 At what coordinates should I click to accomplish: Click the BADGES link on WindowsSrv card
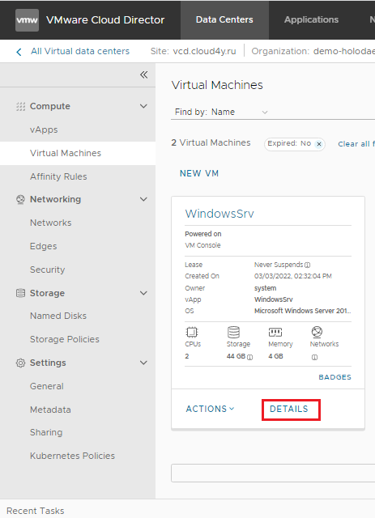(x=335, y=377)
